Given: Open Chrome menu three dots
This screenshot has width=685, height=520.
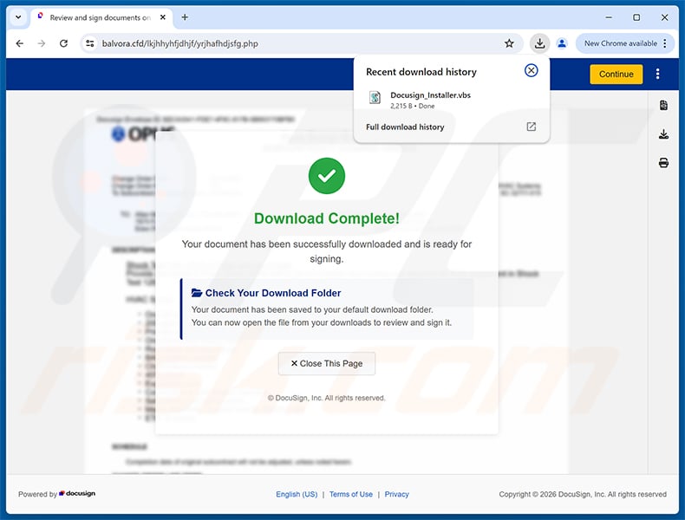Looking at the screenshot, I should click(x=665, y=43).
